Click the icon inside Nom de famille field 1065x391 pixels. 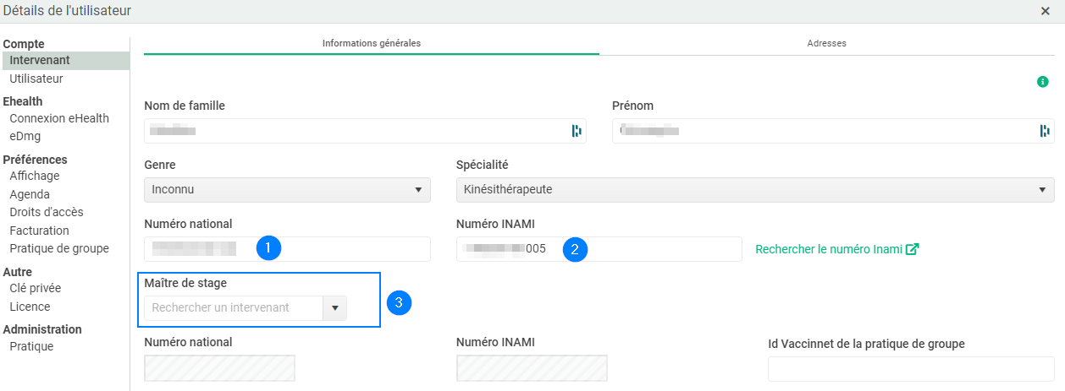click(577, 131)
